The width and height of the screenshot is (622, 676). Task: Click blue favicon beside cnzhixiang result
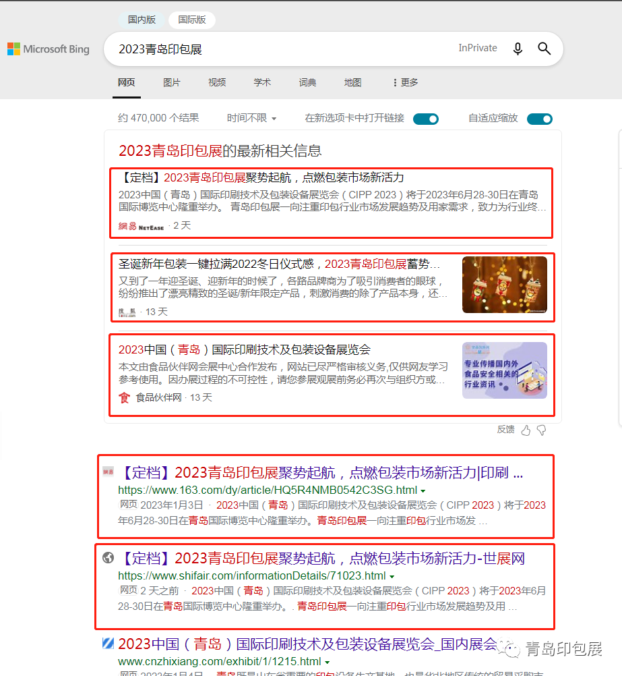(x=108, y=643)
